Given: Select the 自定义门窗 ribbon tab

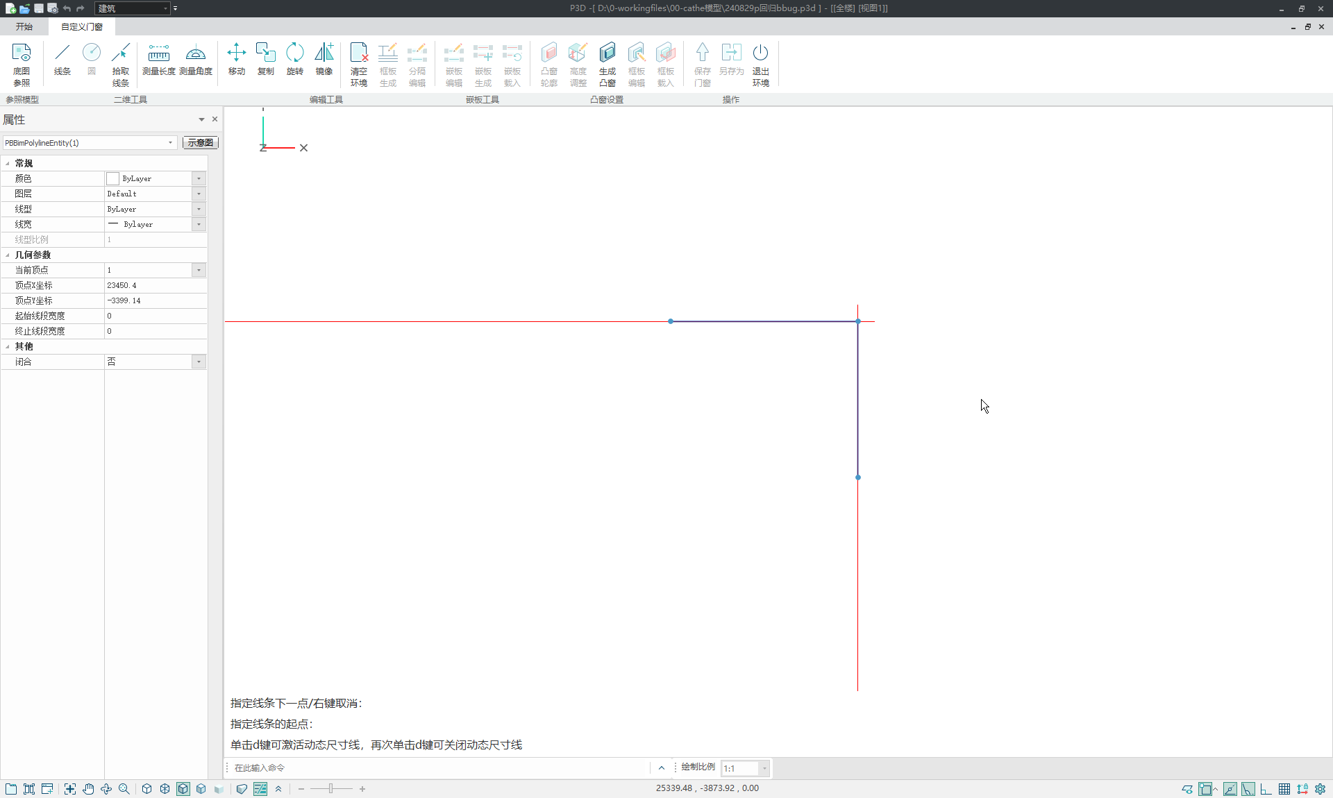Looking at the screenshot, I should (82, 26).
